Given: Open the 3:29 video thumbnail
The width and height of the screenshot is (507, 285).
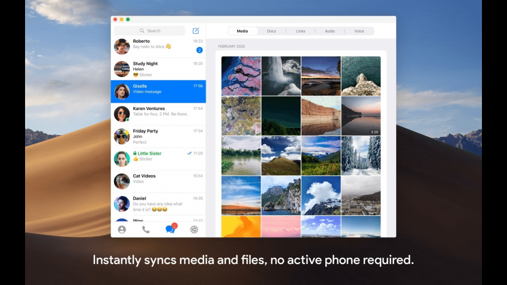Looking at the screenshot, I should 361,116.
